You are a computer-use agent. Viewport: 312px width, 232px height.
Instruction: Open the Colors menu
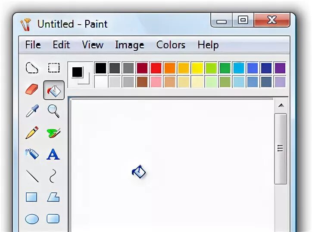pos(171,44)
